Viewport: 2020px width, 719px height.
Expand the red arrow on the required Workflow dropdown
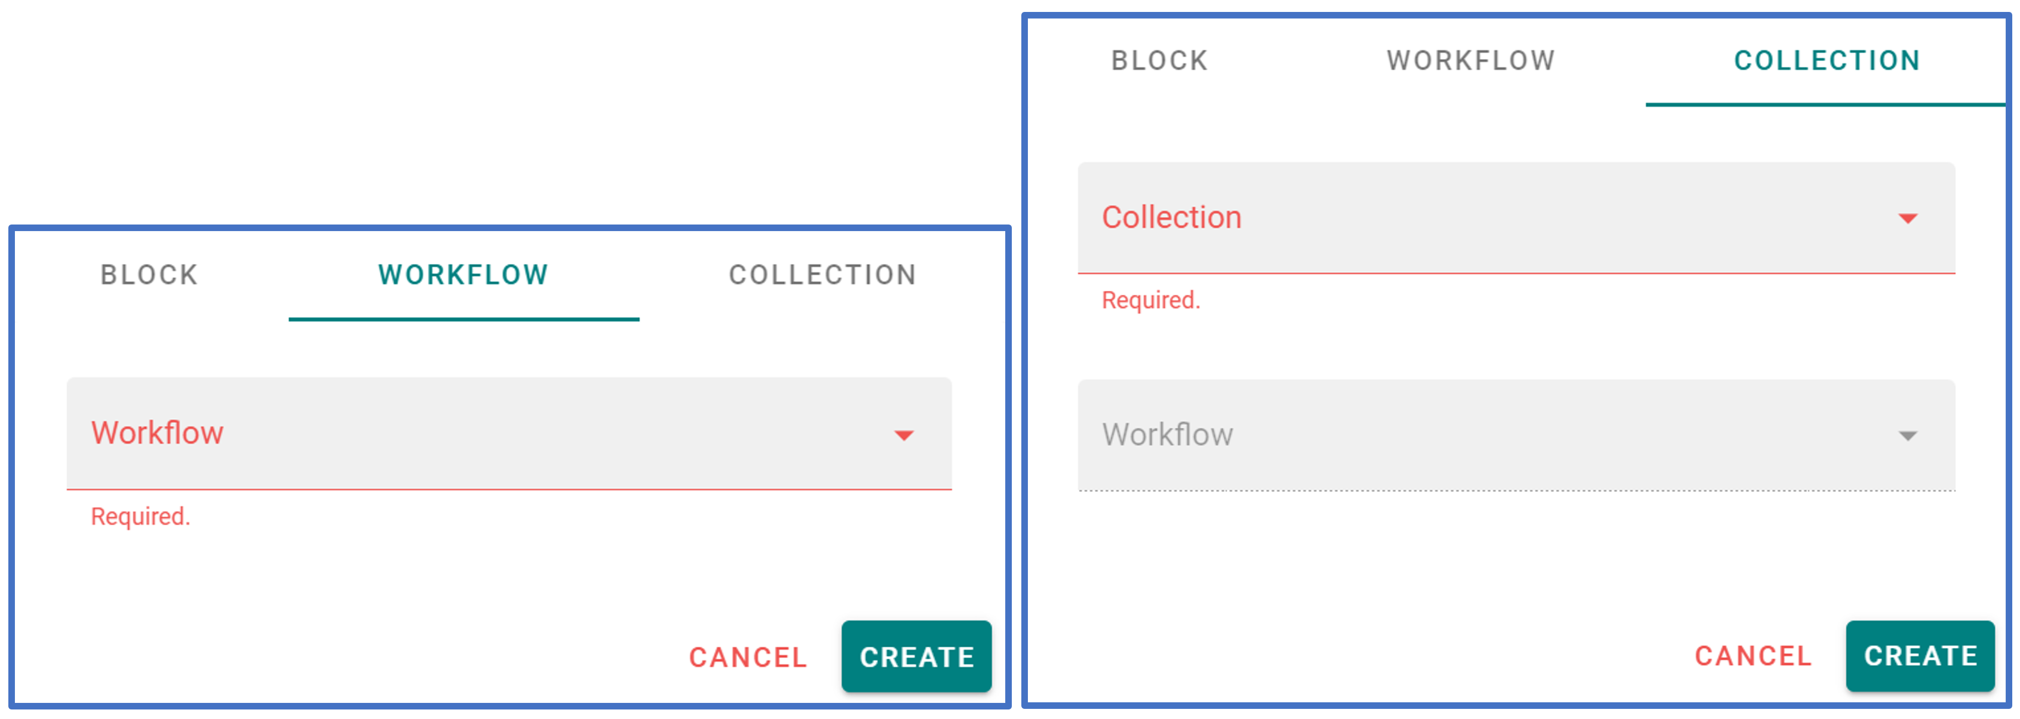click(903, 435)
